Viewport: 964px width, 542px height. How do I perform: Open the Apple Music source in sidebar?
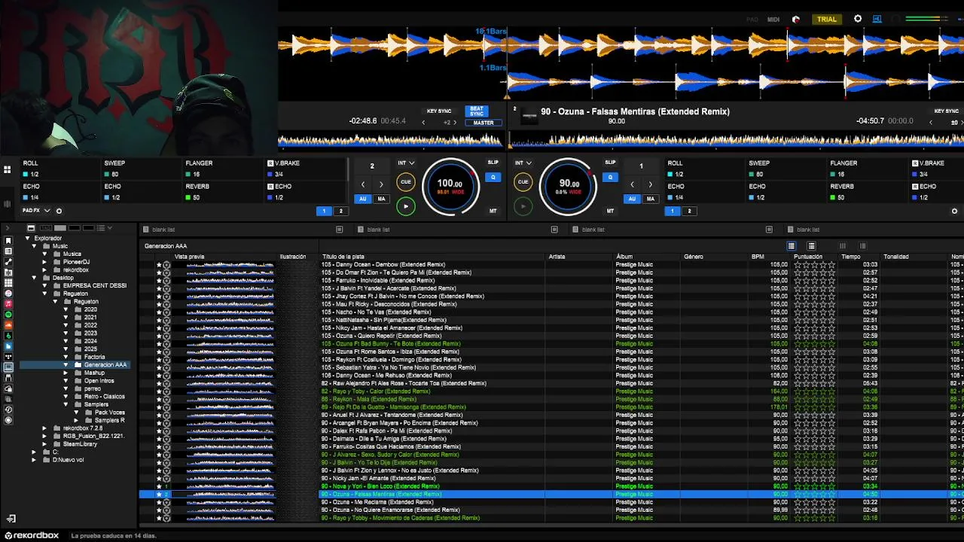point(8,304)
